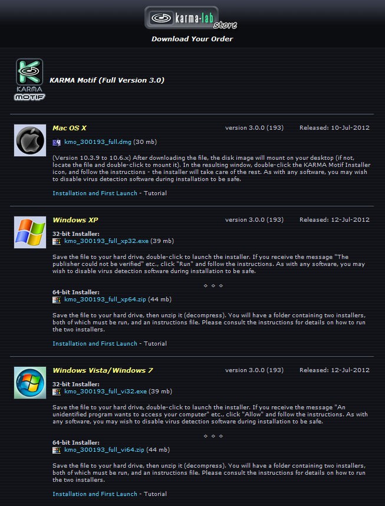385x506 pixels.
Task: Click the file icon beside kmo_300193_full_vi64.zip
Action: 57,450
